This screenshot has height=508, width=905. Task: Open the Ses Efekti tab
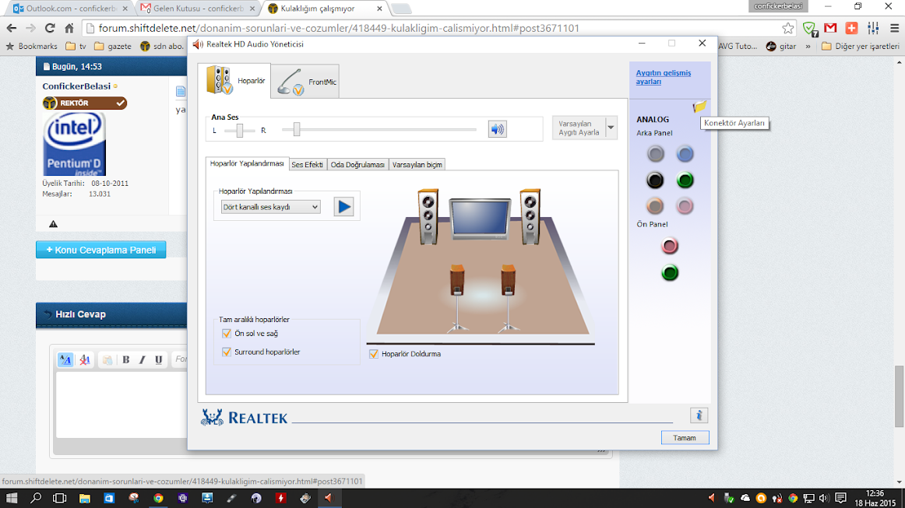click(x=307, y=164)
